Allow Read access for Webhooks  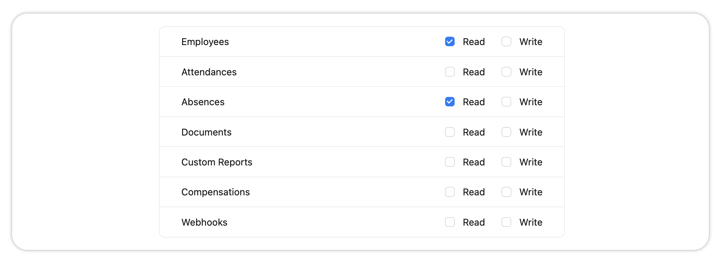(x=450, y=222)
